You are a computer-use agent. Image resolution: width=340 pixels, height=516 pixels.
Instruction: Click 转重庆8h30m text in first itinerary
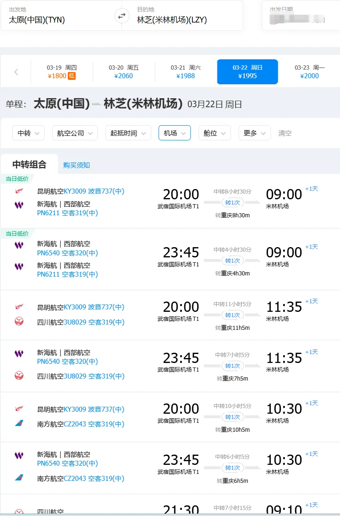233,215
